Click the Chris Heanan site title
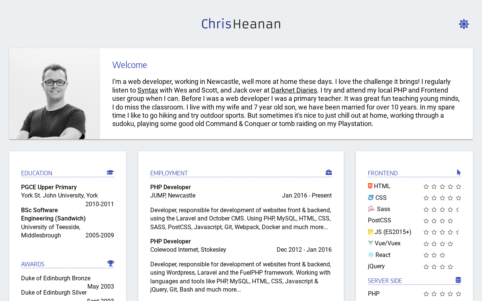The width and height of the screenshot is (482, 301). coord(241,24)
